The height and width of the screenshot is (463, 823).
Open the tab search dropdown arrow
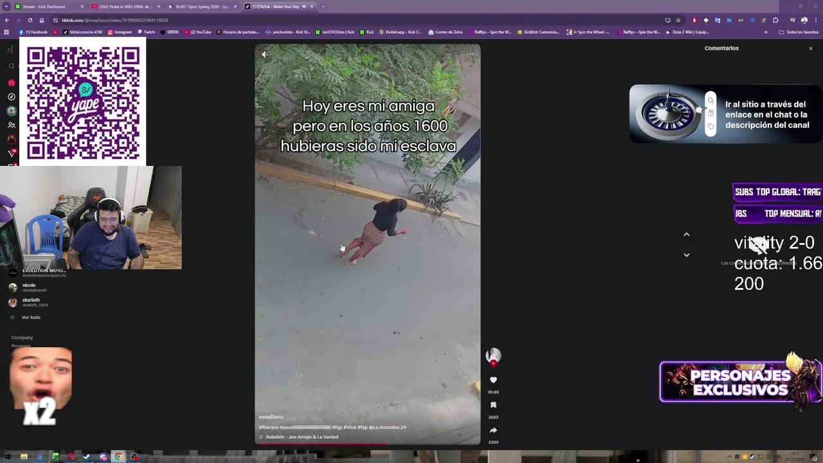coord(6,6)
